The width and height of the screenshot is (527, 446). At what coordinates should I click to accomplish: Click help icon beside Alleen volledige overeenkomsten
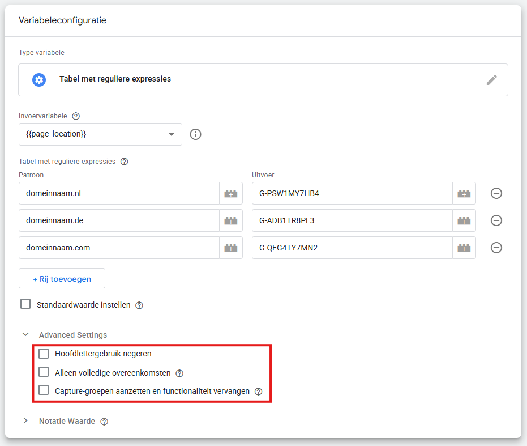click(179, 373)
